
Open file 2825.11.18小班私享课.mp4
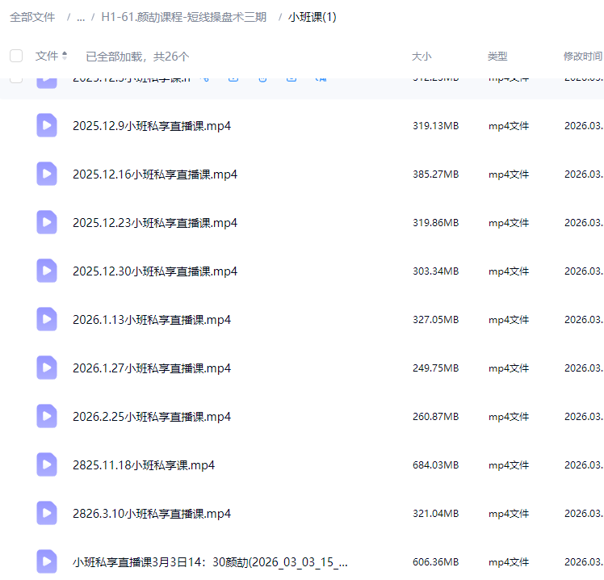point(144,465)
